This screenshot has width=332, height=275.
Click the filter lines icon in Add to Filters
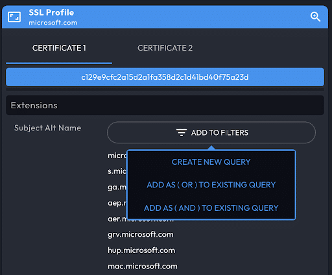[182, 132]
